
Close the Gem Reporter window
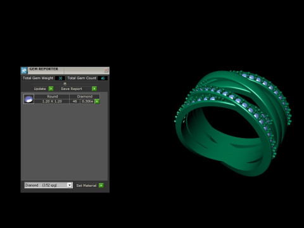click(106, 70)
